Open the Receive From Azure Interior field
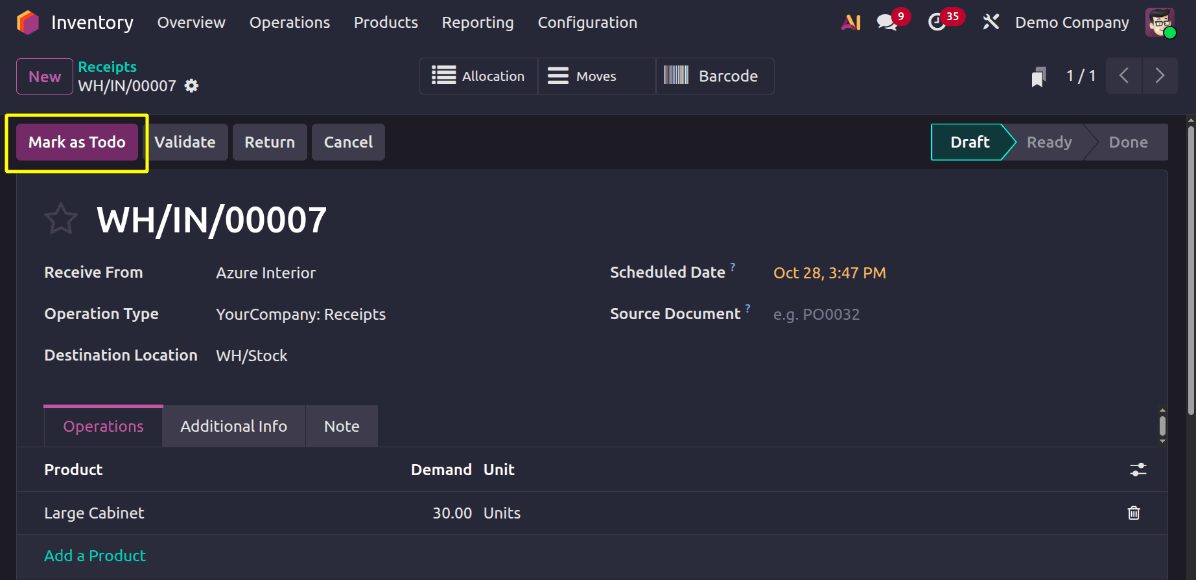The image size is (1196, 580). (266, 273)
